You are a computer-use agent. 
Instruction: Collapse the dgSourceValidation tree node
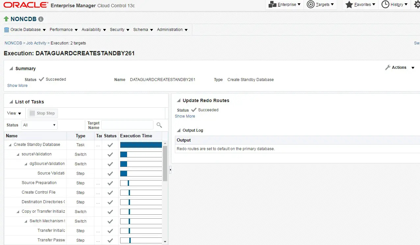coord(26,164)
